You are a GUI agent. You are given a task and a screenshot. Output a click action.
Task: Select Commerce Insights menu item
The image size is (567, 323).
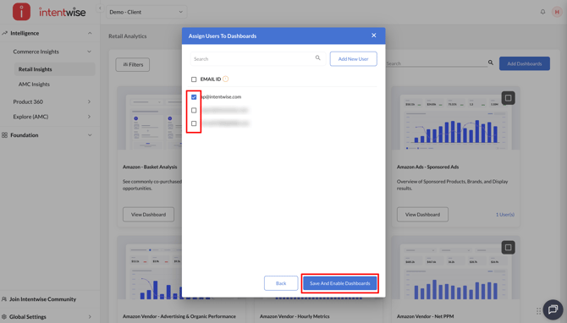click(x=36, y=52)
